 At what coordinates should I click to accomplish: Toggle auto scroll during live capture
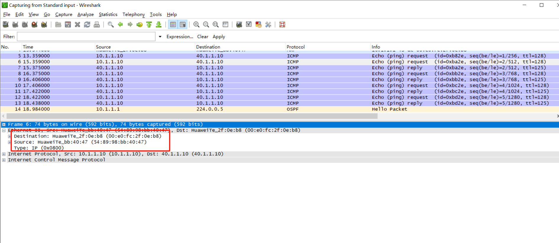(183, 25)
